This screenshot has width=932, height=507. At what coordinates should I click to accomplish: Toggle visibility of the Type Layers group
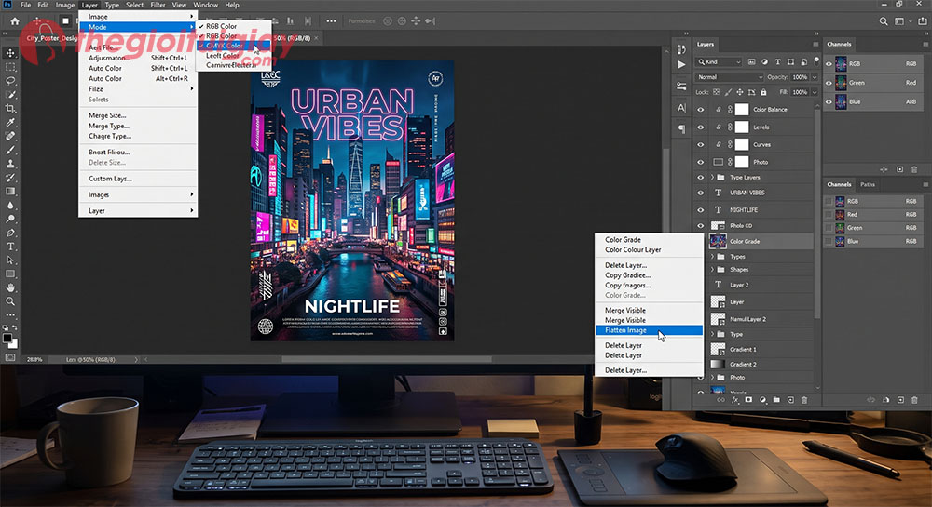[x=701, y=178]
